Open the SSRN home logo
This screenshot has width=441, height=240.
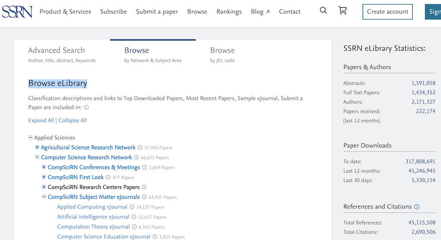(17, 12)
